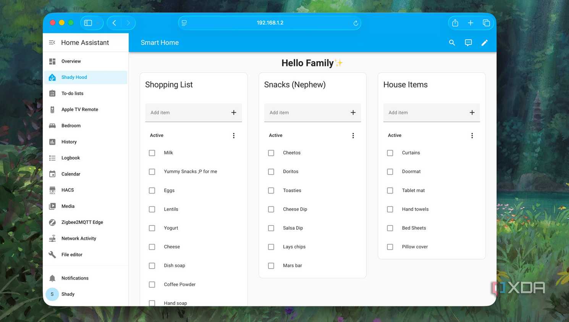Check the Doormat checkbox
Image resolution: width=569 pixels, height=322 pixels.
click(x=390, y=172)
